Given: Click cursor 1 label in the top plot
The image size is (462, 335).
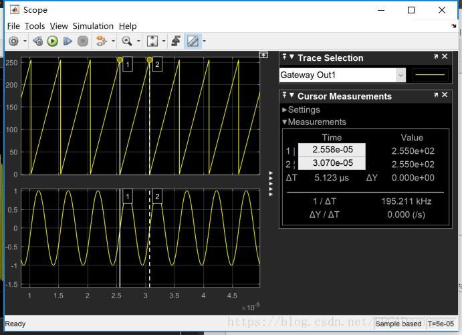Looking at the screenshot, I should 128,64.
